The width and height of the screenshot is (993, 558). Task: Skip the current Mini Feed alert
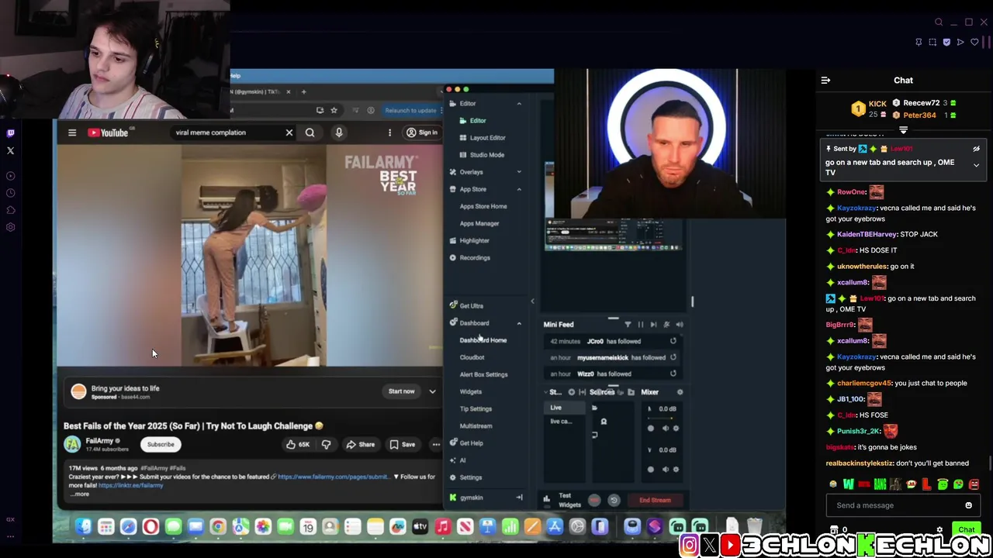tap(653, 325)
